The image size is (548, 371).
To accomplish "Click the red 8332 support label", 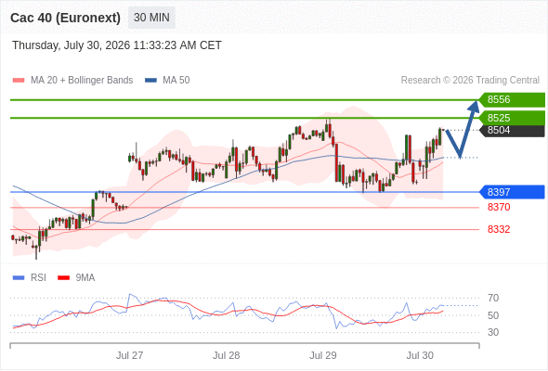I will pos(499,229).
